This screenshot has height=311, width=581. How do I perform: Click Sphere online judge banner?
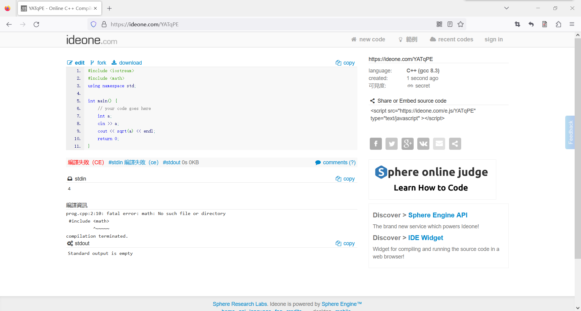click(432, 180)
